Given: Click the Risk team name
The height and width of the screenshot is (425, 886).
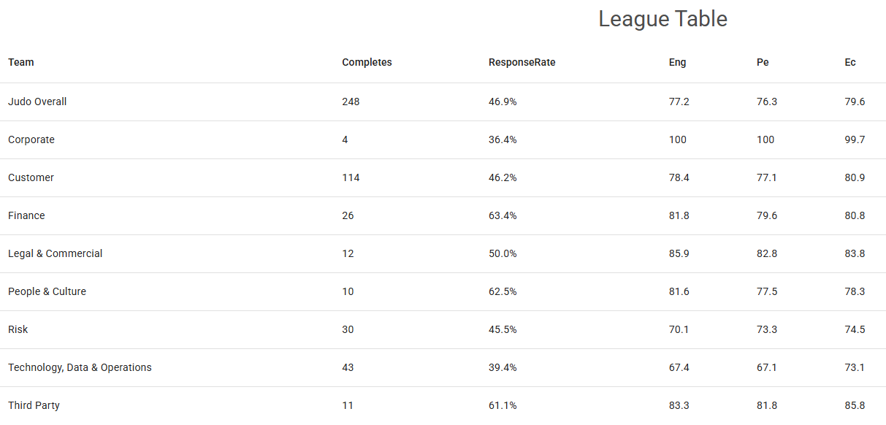Looking at the screenshot, I should click(18, 330).
